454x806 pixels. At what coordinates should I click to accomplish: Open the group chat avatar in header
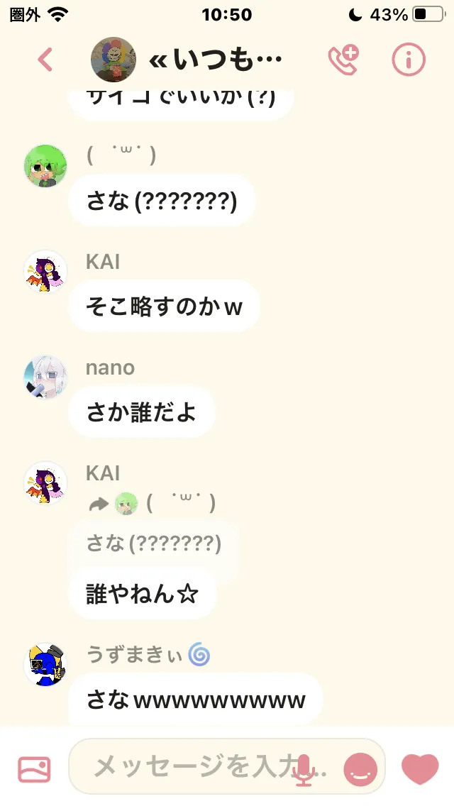click(113, 60)
